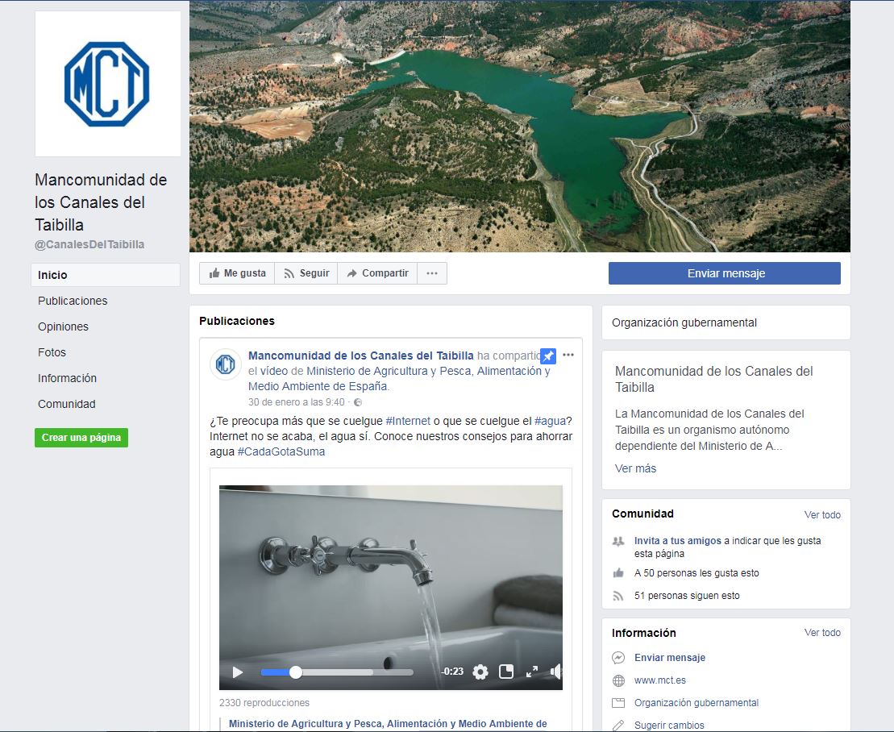This screenshot has width=894, height=732.
Task: Click the thumbs-up icon beside 50 personas
Action: [x=618, y=573]
